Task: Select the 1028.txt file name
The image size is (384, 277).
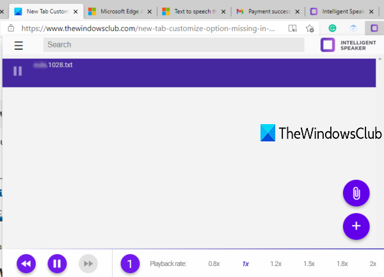Action: click(53, 65)
